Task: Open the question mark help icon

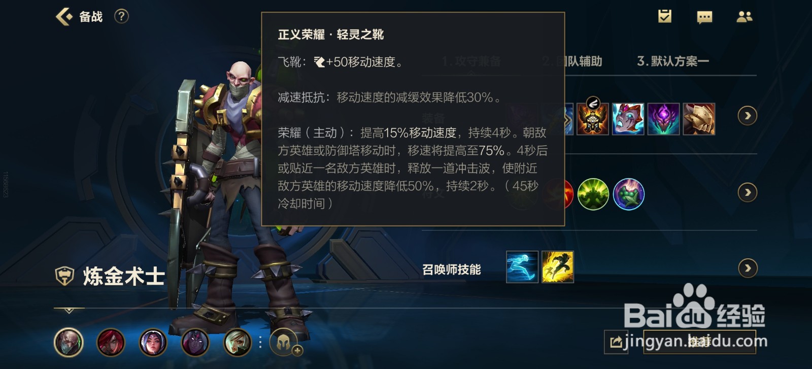Action: click(121, 16)
